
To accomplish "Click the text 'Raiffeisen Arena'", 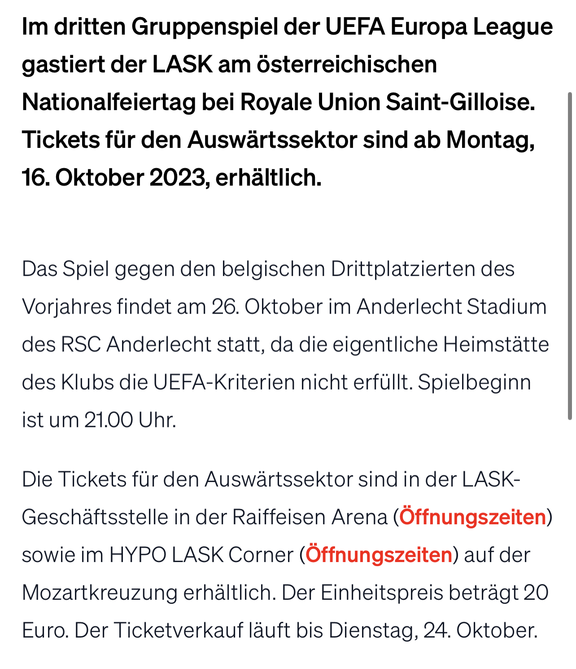I will pyautogui.click(x=310, y=517).
